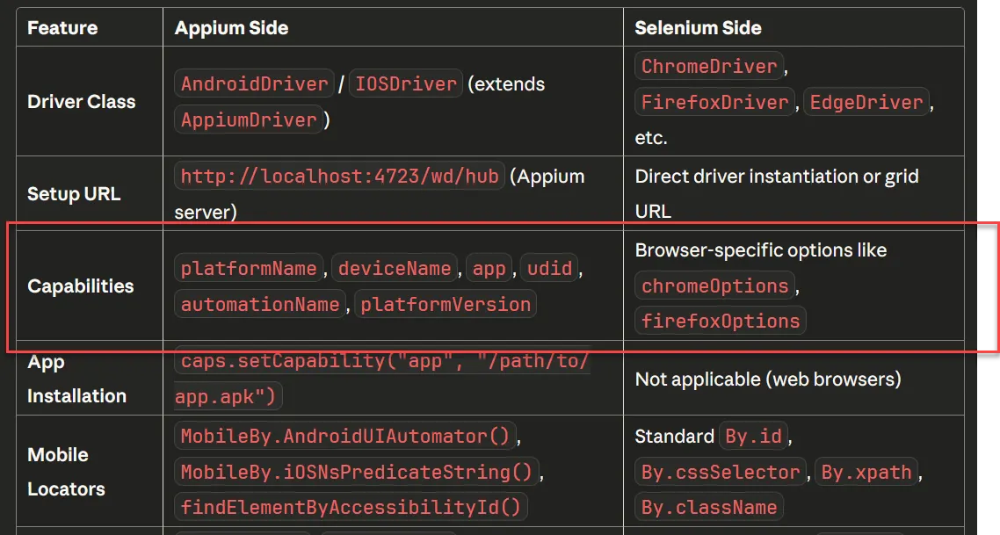Select the udid capability chip

tap(549, 268)
